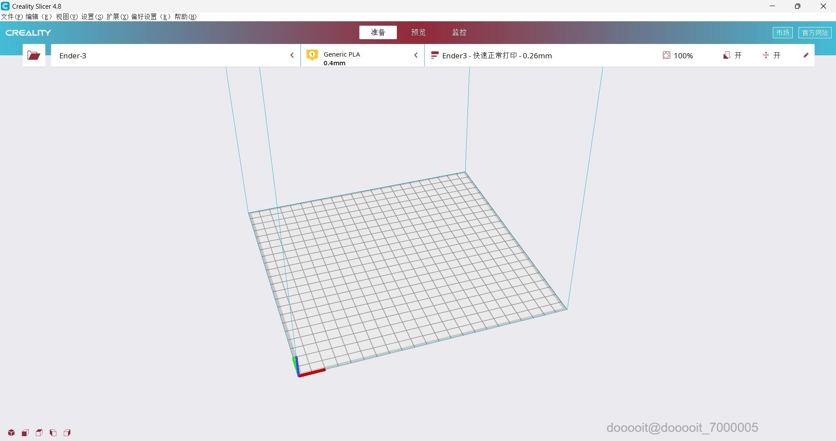Click the 0.4mm nozzle size text
836x441 pixels.
pyautogui.click(x=334, y=63)
